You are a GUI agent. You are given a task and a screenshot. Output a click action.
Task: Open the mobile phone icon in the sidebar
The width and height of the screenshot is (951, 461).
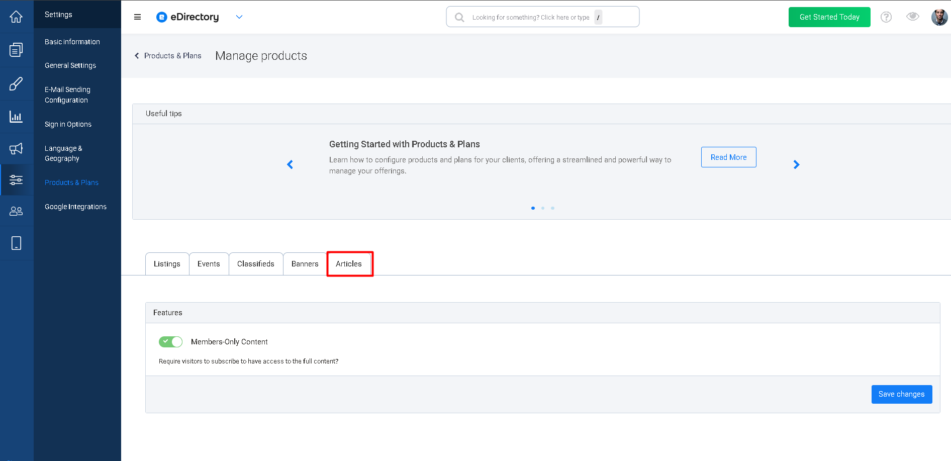tap(16, 243)
